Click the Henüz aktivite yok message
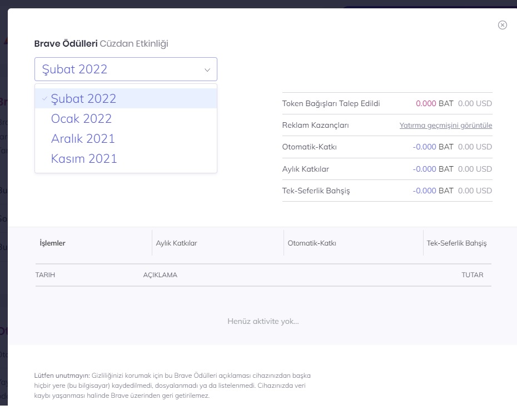Screen dimensions: 517x410 click(263, 321)
